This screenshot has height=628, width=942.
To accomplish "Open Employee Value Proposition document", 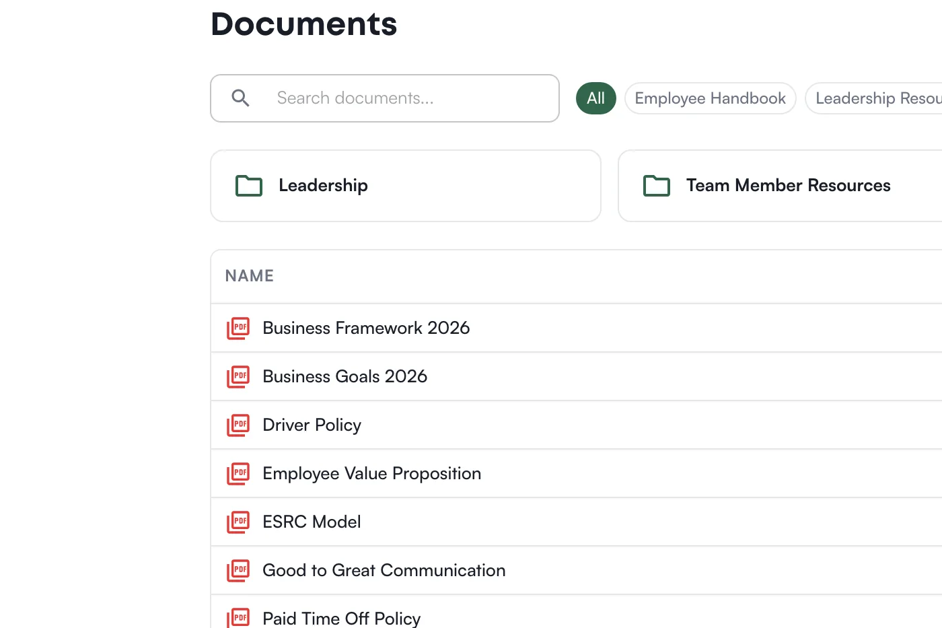I will (x=372, y=474).
